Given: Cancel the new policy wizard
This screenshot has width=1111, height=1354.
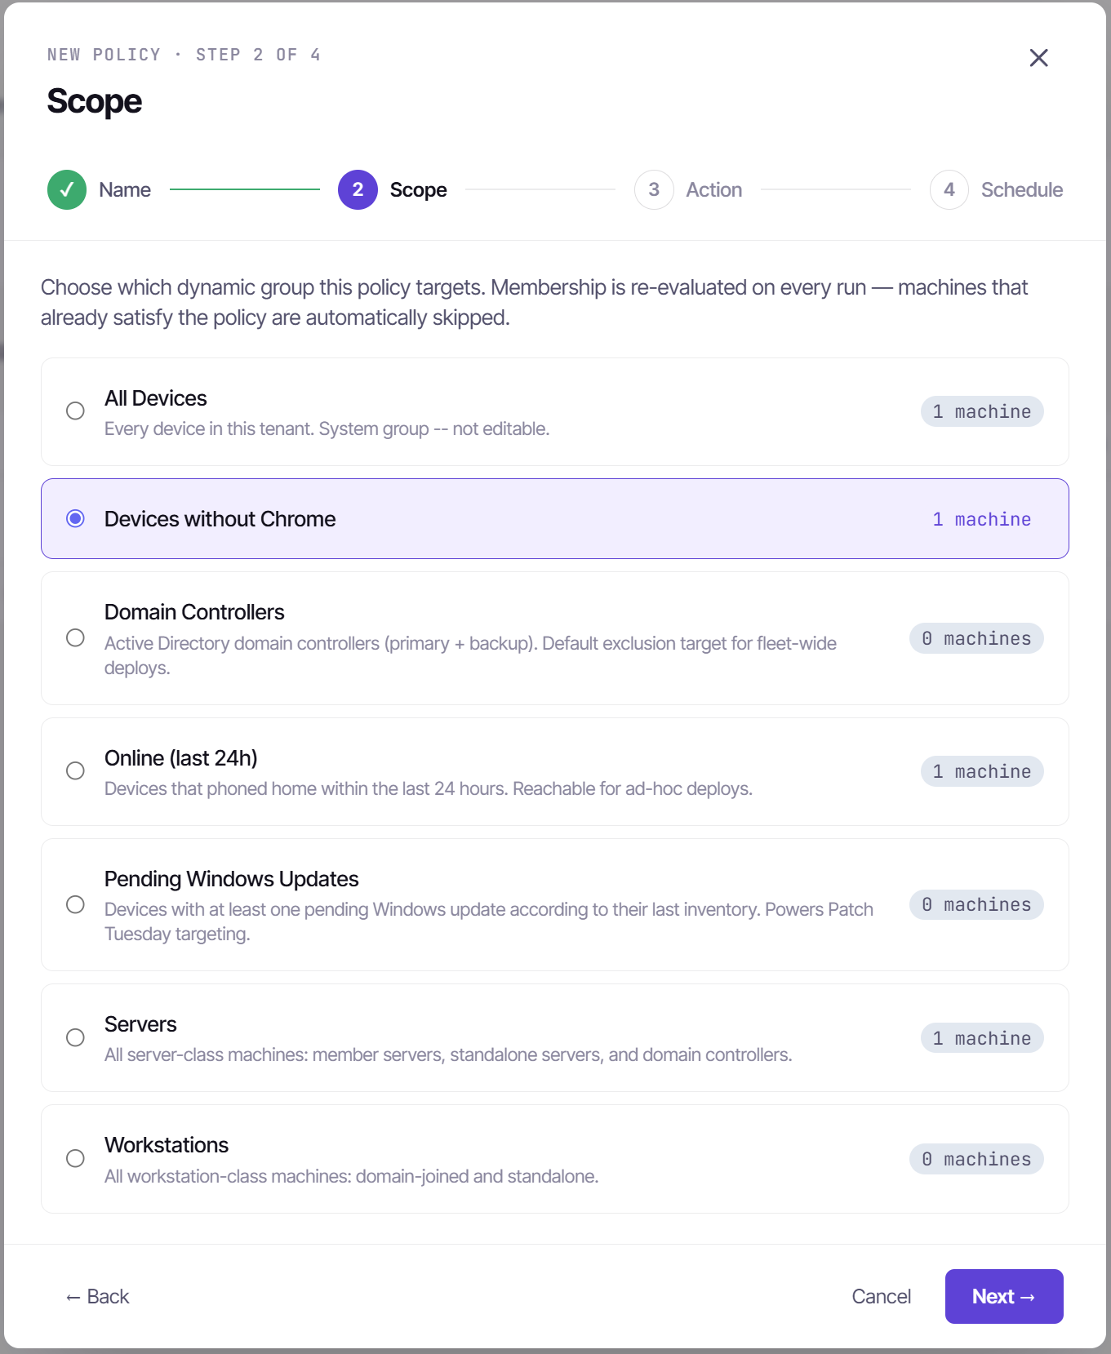Looking at the screenshot, I should (881, 1296).
